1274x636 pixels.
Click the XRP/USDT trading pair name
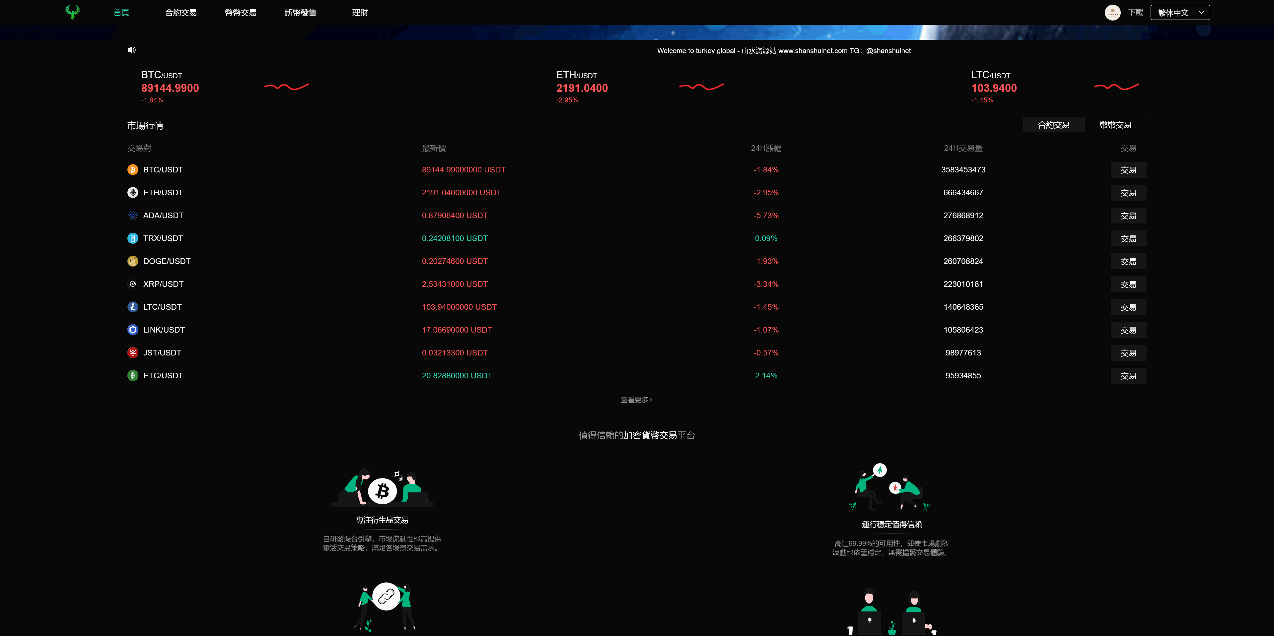[163, 284]
